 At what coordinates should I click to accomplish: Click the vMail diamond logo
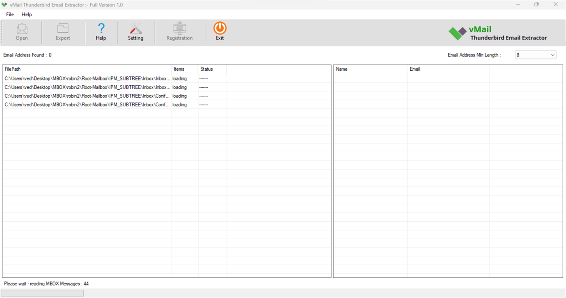pyautogui.click(x=457, y=32)
